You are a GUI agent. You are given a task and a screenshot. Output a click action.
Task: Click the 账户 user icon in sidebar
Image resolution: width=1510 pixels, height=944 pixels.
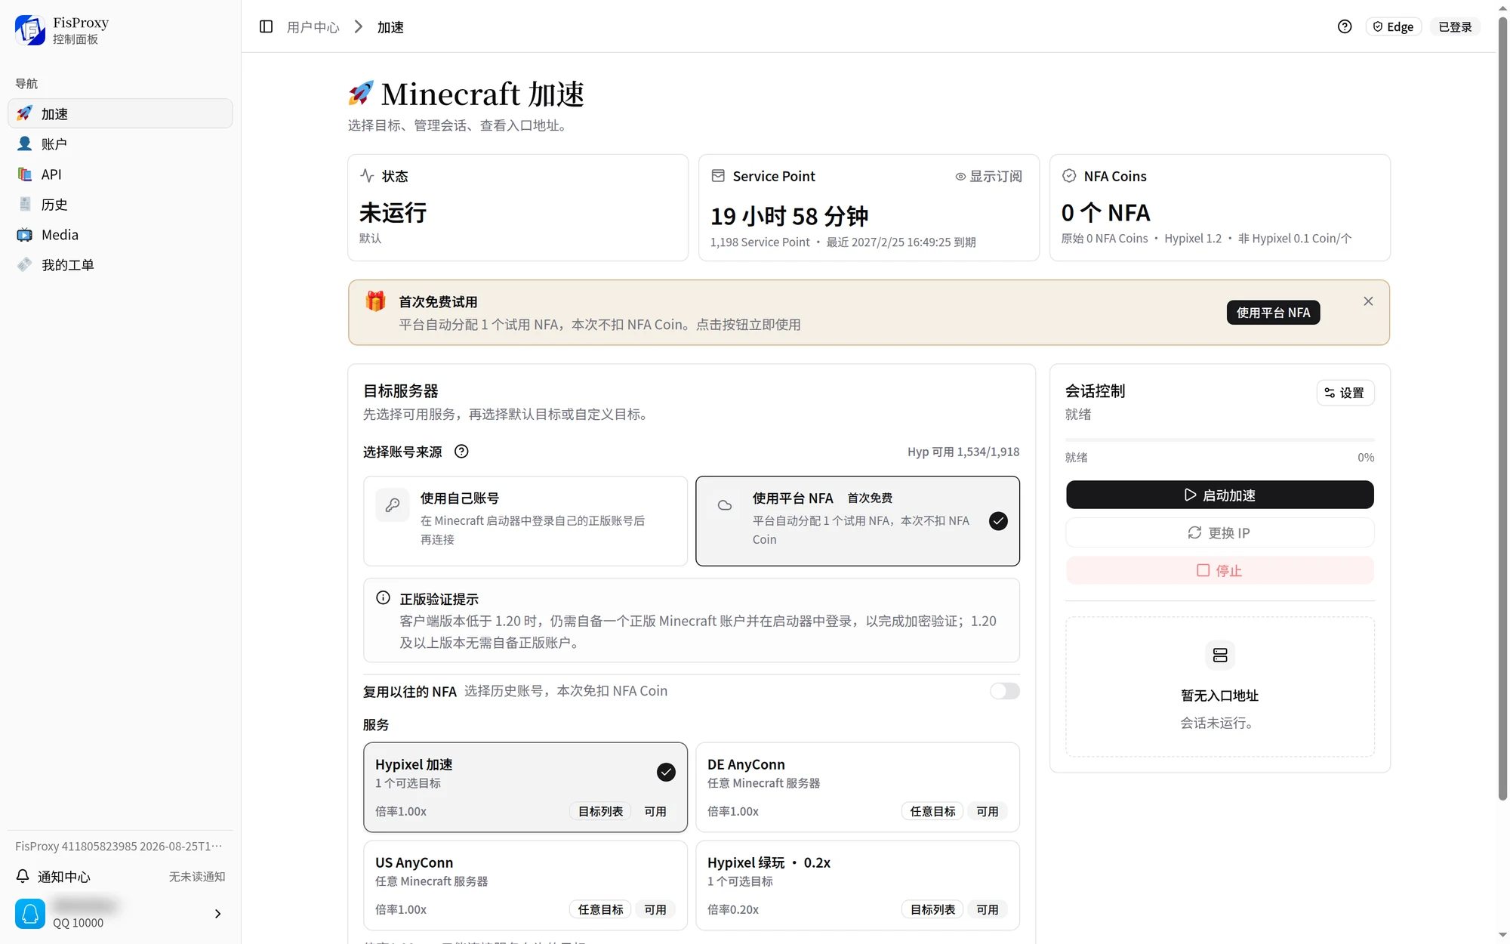[x=24, y=143]
